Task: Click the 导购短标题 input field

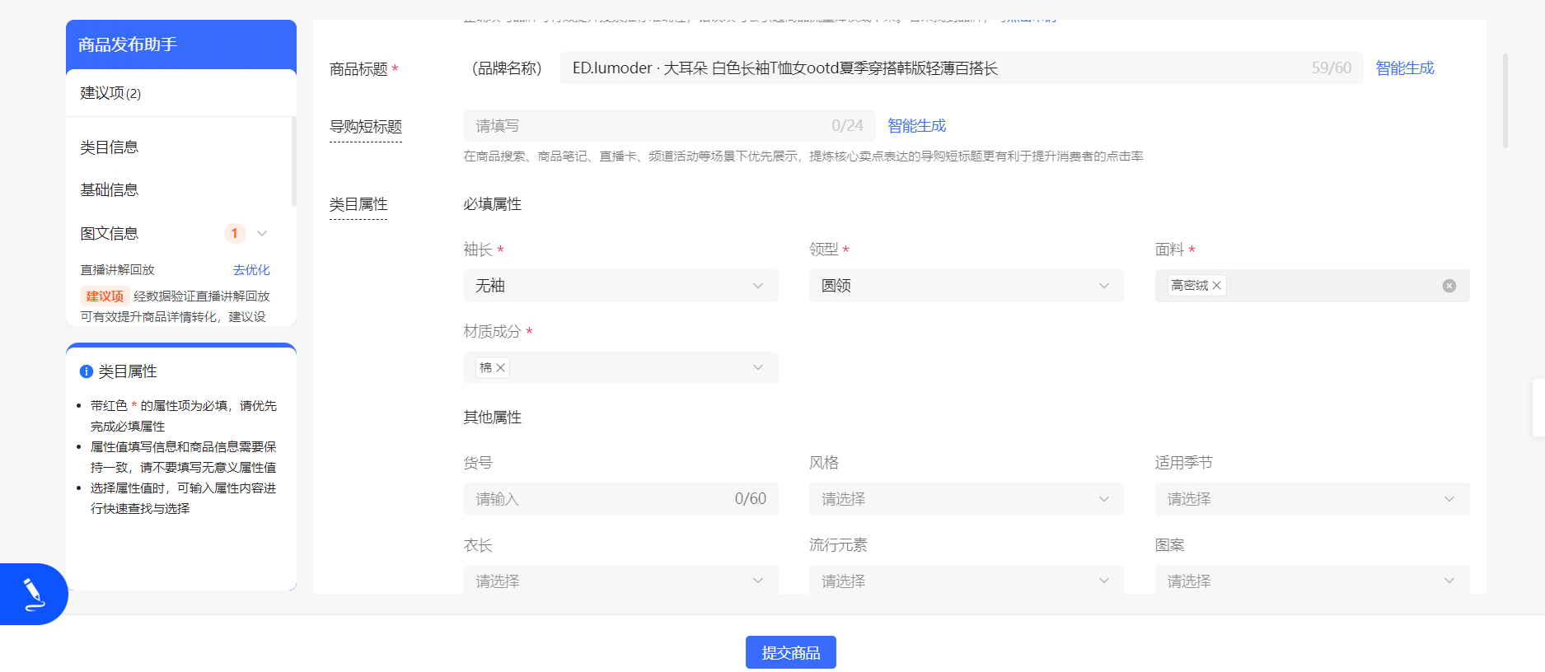Action: point(669,126)
